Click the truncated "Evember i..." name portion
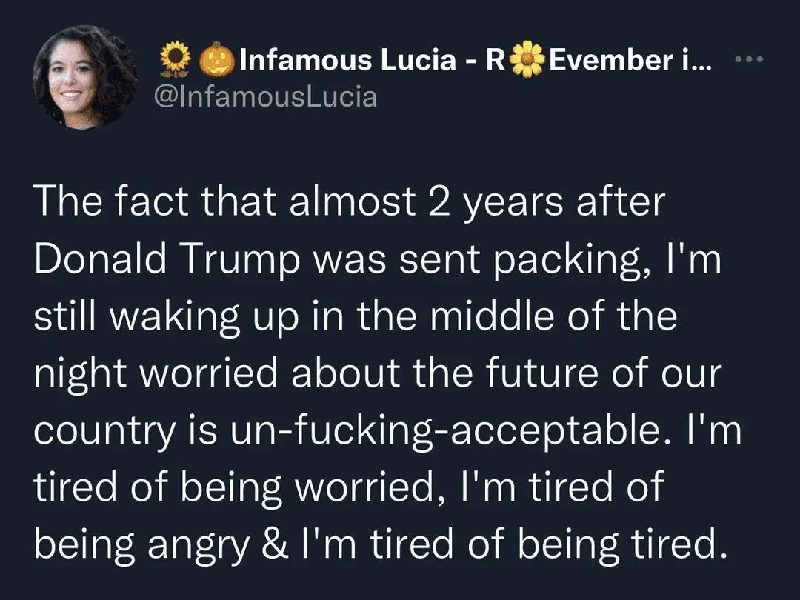This screenshot has width=800, height=600. [631, 59]
